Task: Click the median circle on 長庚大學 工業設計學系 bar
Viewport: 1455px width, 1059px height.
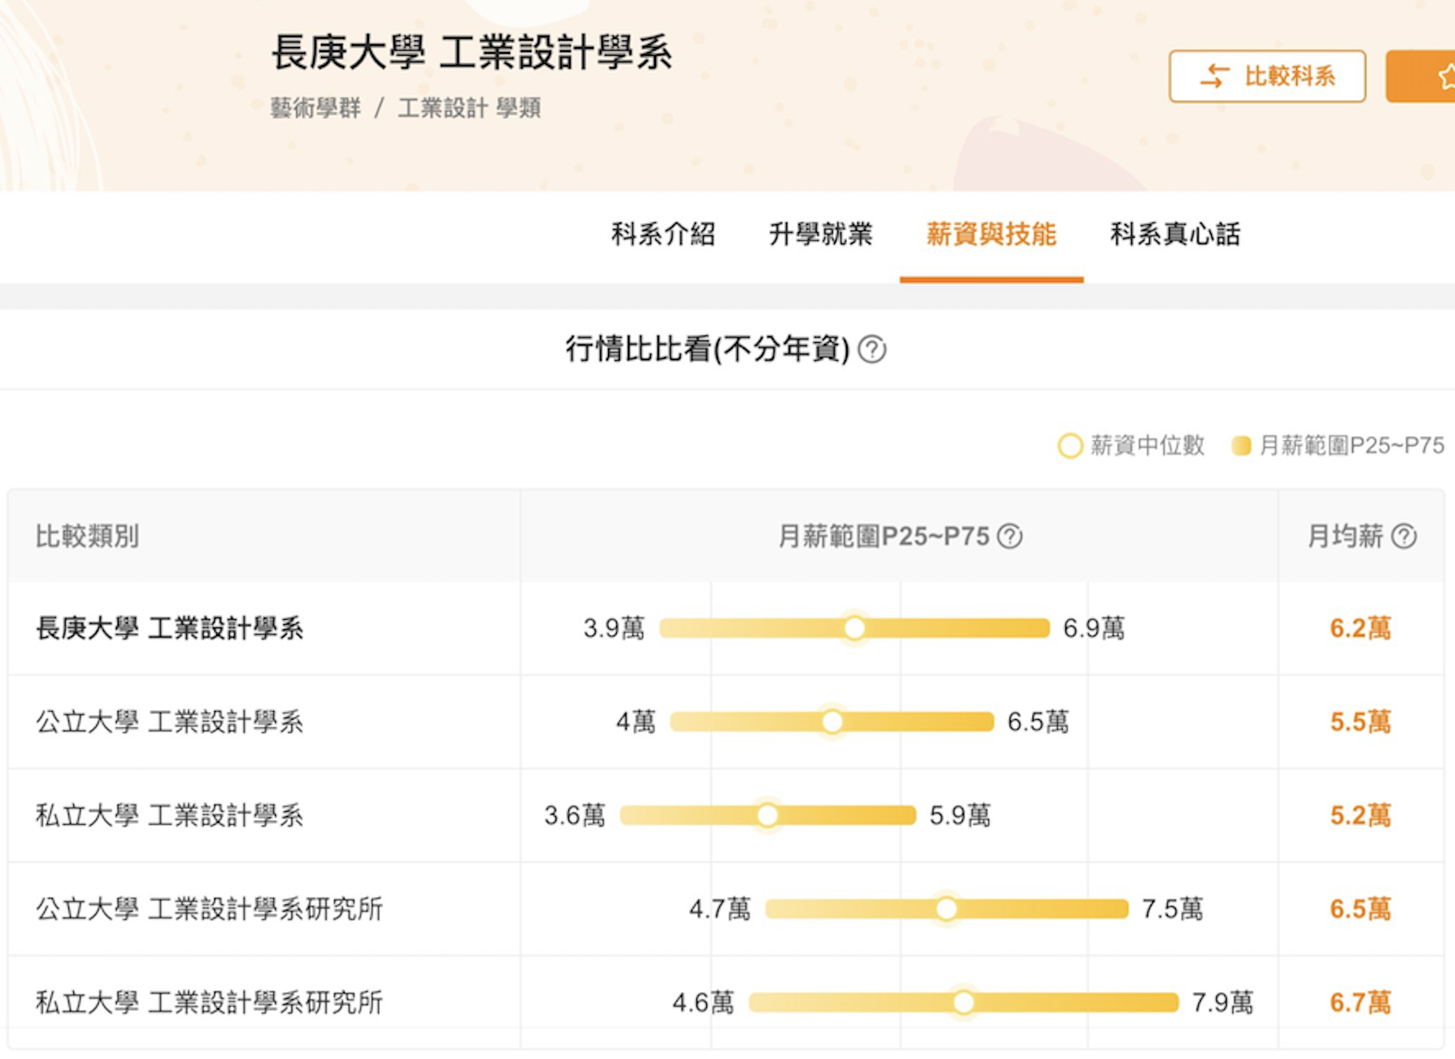Action: [855, 629]
